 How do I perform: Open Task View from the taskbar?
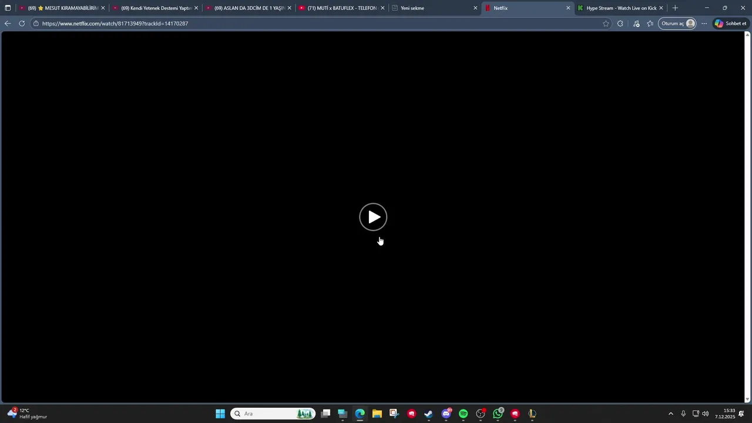[325, 414]
